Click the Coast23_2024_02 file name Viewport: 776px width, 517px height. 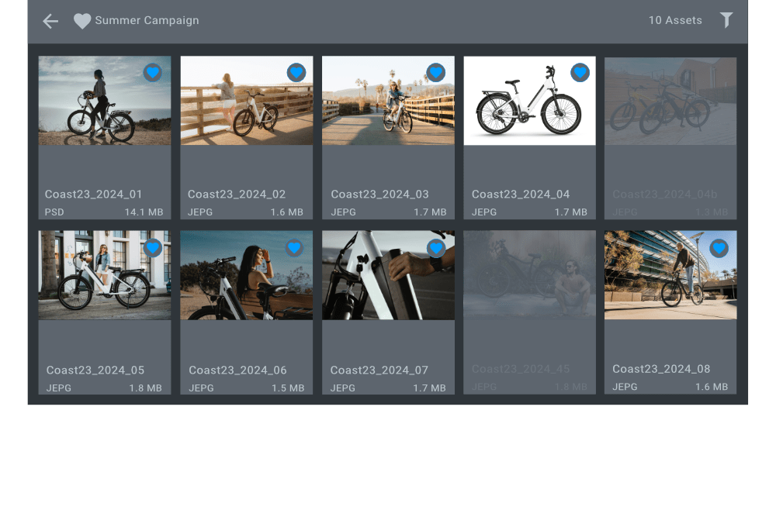(x=237, y=195)
